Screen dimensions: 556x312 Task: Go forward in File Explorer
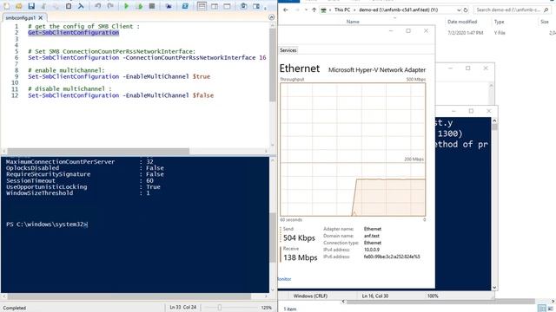[297, 10]
